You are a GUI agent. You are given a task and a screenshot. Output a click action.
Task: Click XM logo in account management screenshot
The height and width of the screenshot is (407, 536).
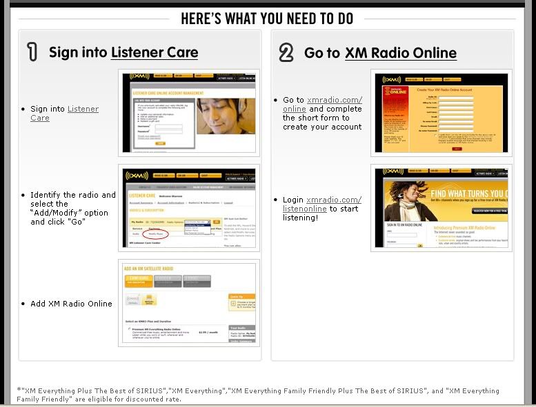(x=137, y=175)
